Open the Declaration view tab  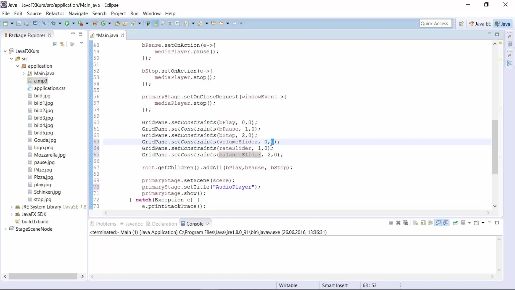tap(161, 224)
